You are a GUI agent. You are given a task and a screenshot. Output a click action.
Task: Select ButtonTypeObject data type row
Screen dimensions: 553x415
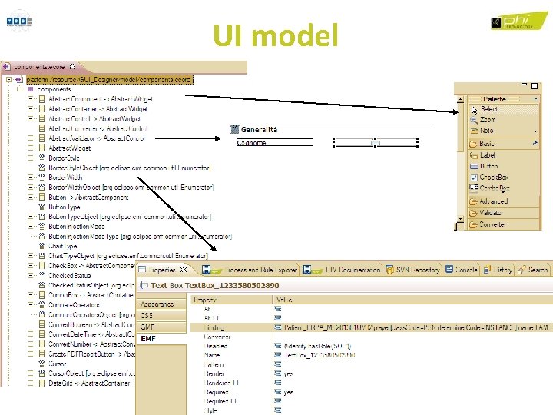(130, 217)
